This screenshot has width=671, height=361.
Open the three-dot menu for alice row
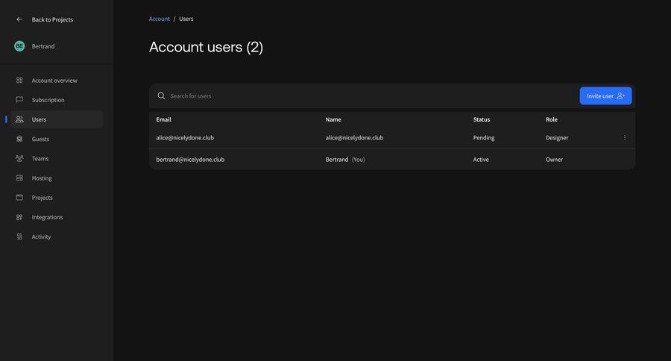point(624,137)
